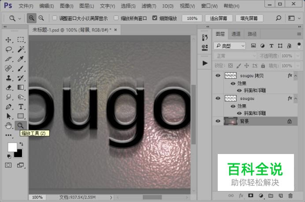The image size is (305, 202).
Task: Open the status bar info arrow
Action: point(111,197)
